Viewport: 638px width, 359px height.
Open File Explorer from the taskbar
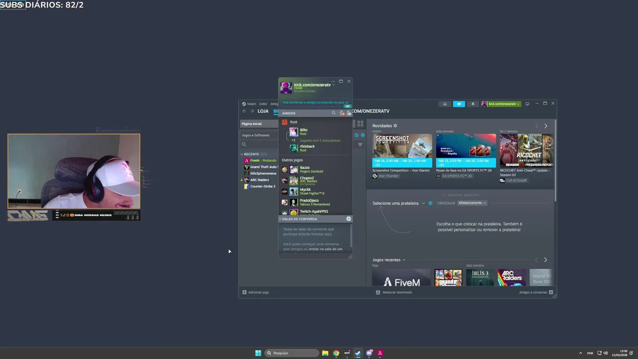(325, 353)
